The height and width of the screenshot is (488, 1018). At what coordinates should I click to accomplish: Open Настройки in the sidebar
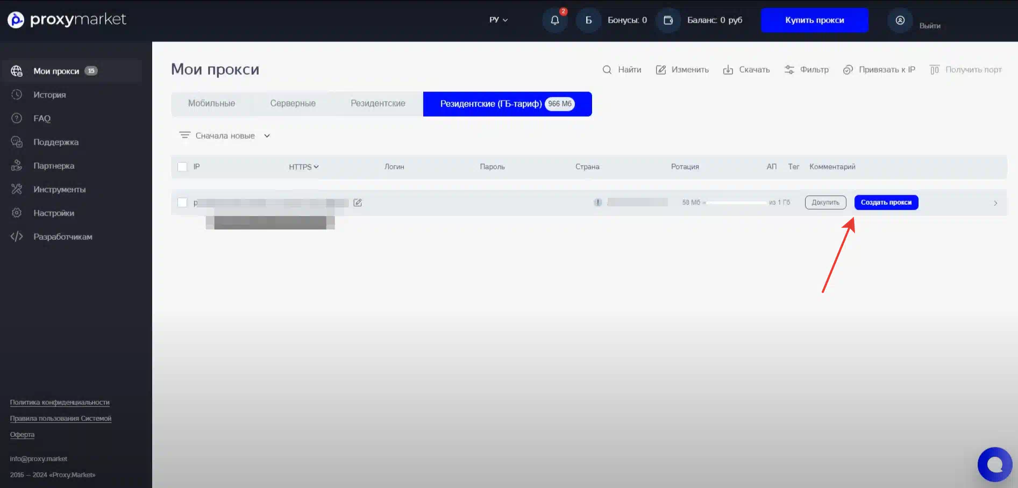tap(54, 213)
